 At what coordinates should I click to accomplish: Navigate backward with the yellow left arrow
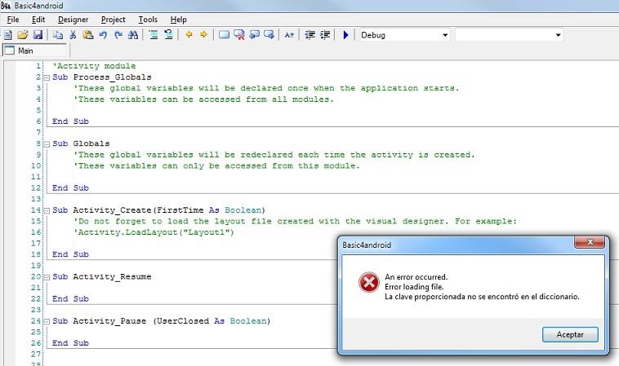[x=189, y=35]
